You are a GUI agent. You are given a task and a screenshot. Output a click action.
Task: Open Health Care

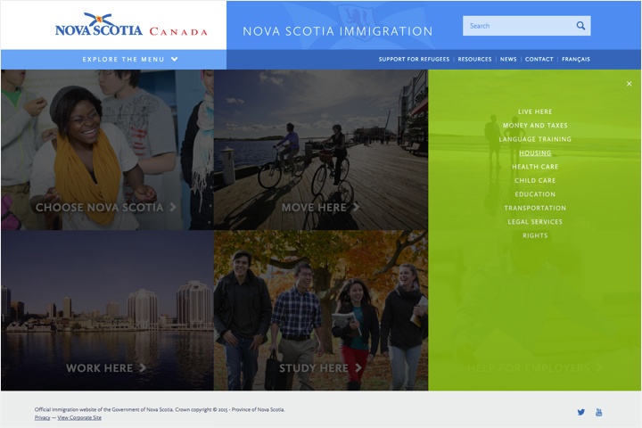click(x=535, y=167)
